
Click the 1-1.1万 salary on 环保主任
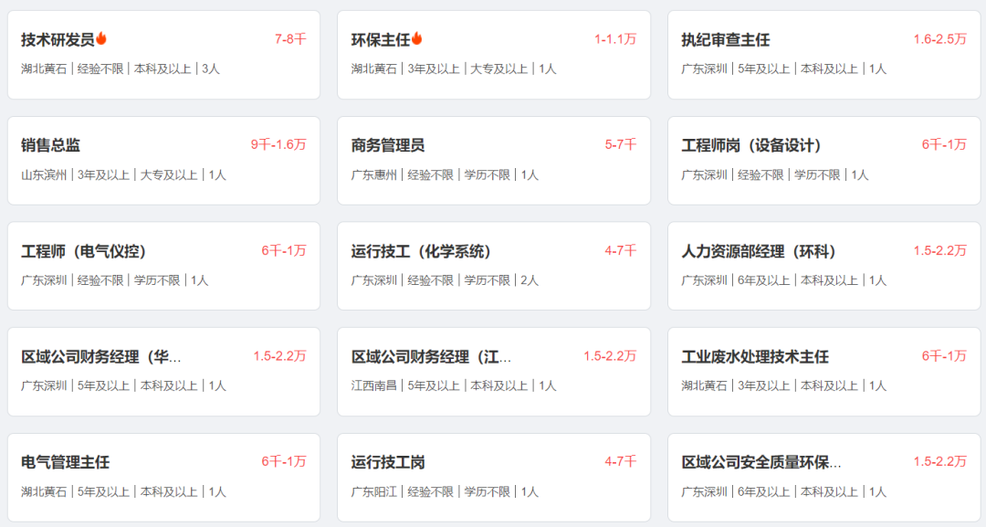[x=615, y=39]
